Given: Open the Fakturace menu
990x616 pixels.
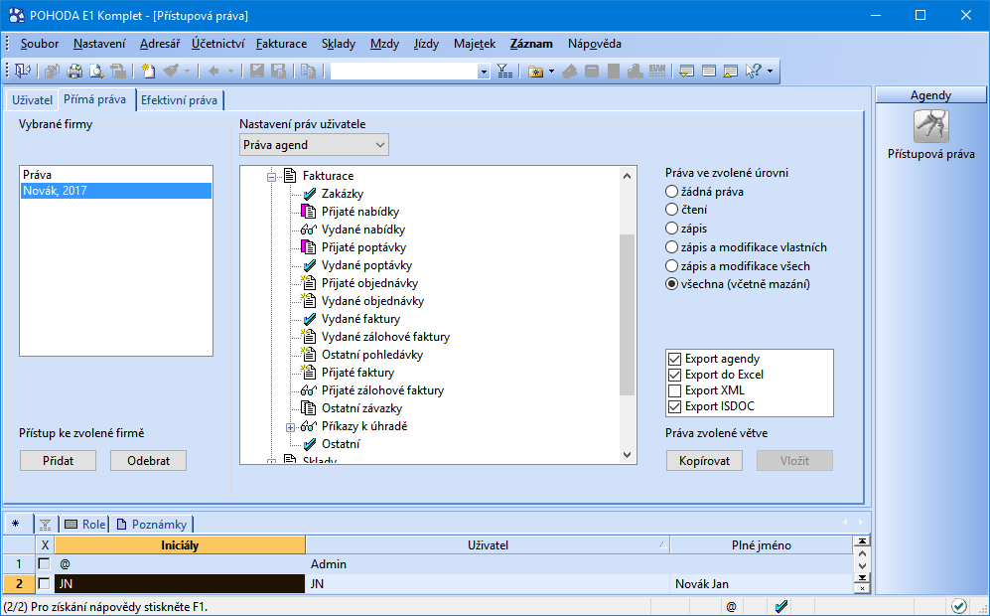Looking at the screenshot, I should (x=282, y=44).
